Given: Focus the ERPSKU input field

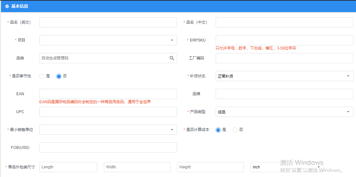Looking at the screenshot, I should (x=284, y=40).
